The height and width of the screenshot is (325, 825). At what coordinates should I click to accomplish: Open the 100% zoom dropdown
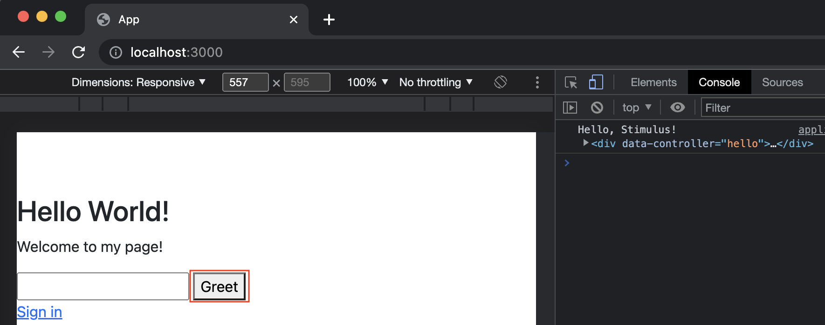point(367,82)
